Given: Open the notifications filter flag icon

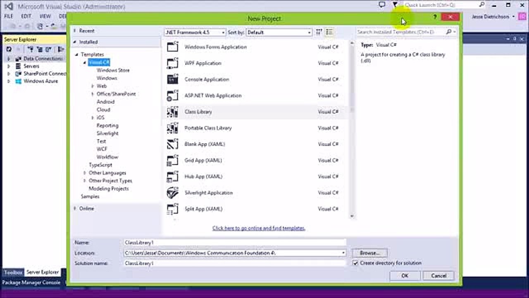Looking at the screenshot, I should click(x=395, y=5).
